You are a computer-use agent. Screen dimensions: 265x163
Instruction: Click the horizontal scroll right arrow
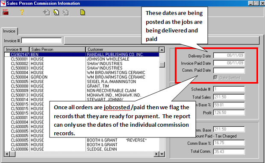pos(156,154)
